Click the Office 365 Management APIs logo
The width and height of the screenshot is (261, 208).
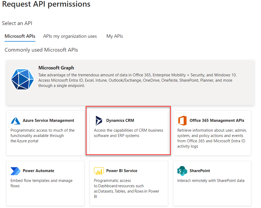click(182, 120)
